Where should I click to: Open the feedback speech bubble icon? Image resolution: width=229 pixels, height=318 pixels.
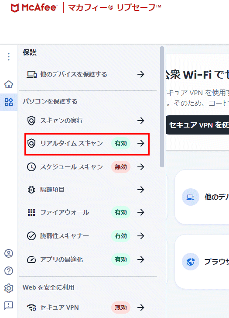pos(9,305)
